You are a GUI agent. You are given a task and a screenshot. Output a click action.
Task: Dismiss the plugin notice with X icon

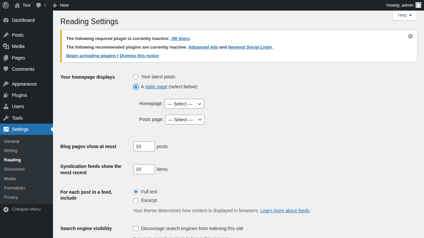pyautogui.click(x=410, y=36)
